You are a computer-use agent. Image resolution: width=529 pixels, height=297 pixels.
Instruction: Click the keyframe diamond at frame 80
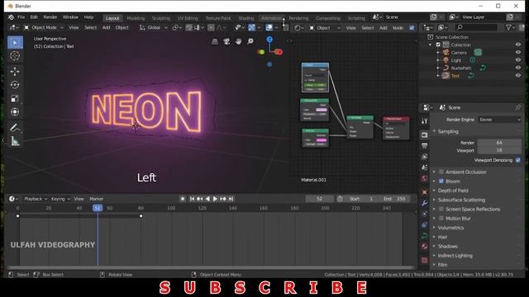click(141, 216)
